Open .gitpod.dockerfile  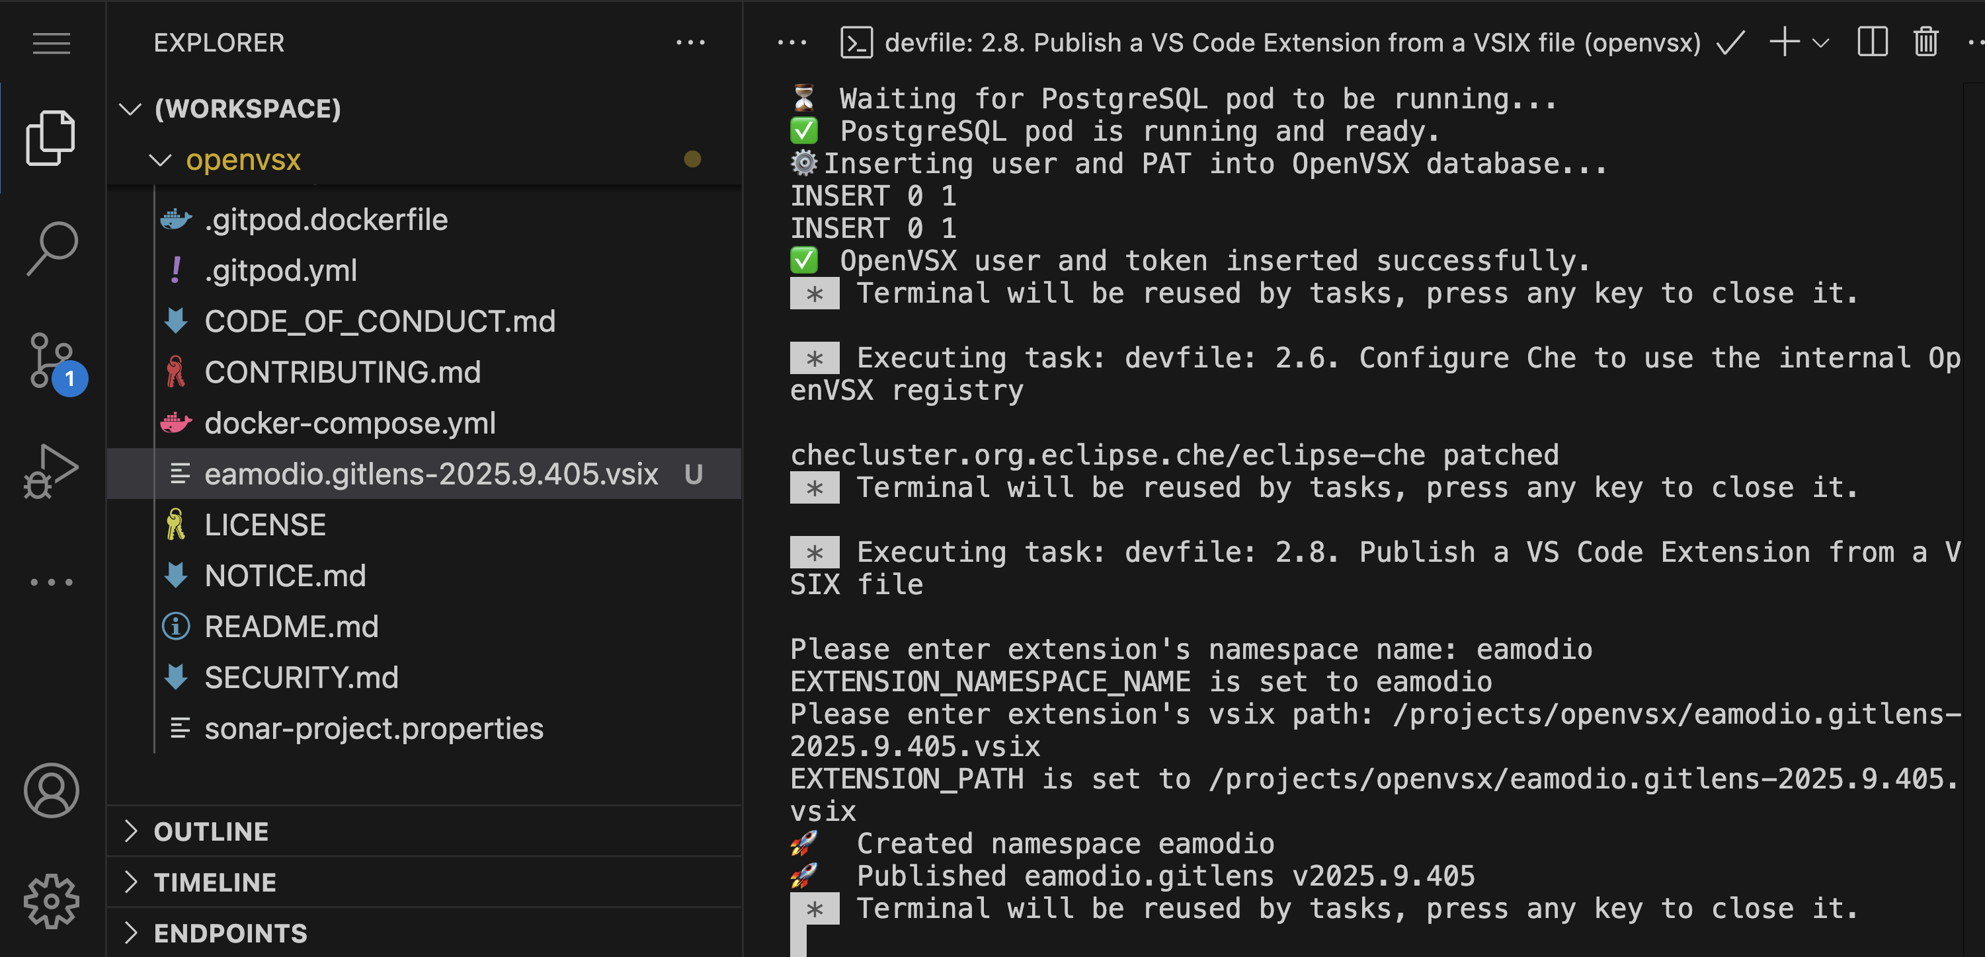click(425, 220)
